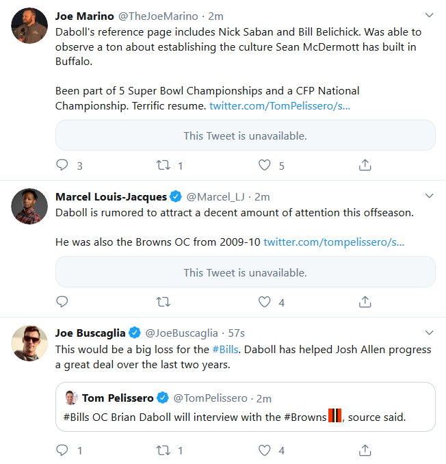Share Joe Marino's tweet
The image size is (446, 464).
click(365, 165)
